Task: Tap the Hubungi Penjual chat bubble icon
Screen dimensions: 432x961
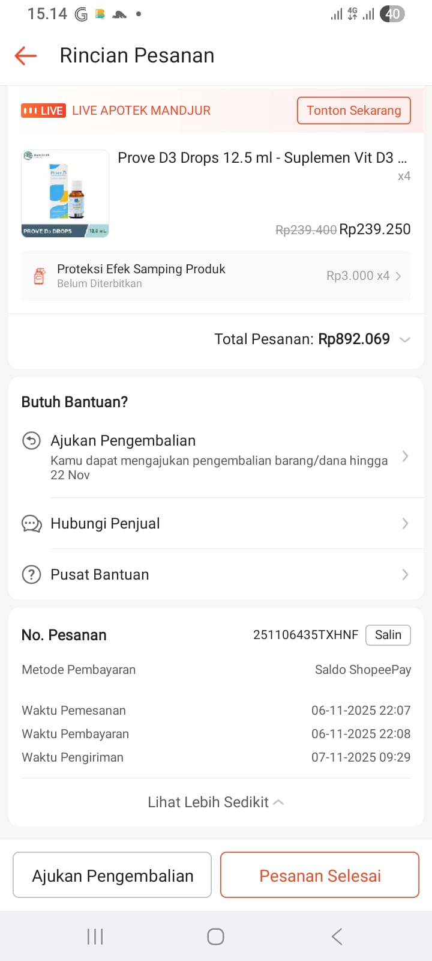Action: [x=31, y=524]
